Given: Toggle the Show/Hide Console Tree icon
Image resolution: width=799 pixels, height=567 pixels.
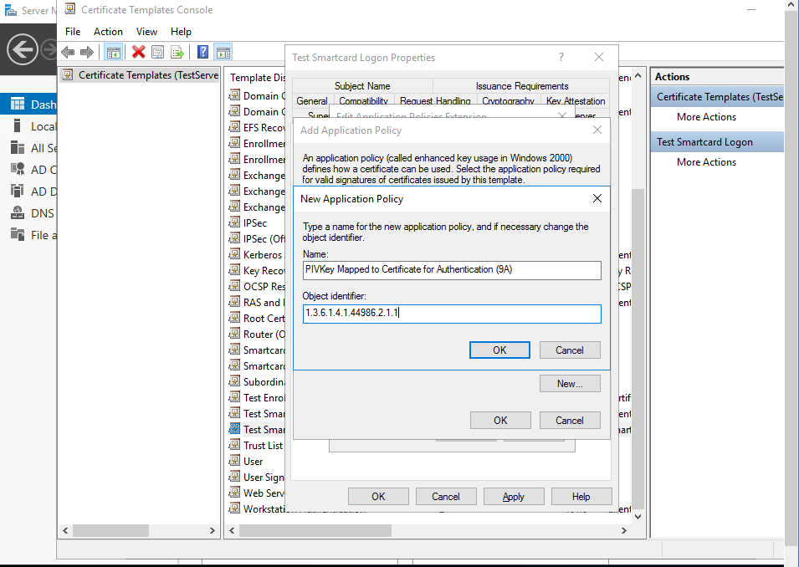Looking at the screenshot, I should pos(114,52).
